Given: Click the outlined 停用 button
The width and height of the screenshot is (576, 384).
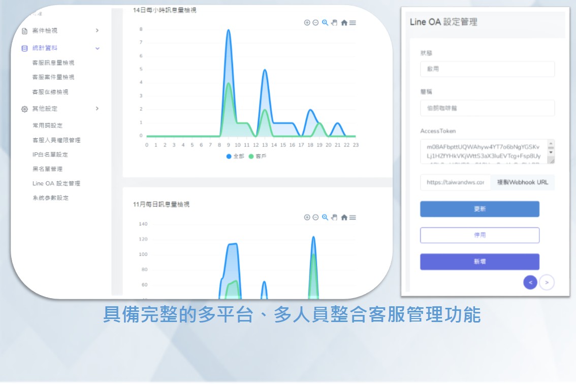Looking at the screenshot, I should [479, 235].
